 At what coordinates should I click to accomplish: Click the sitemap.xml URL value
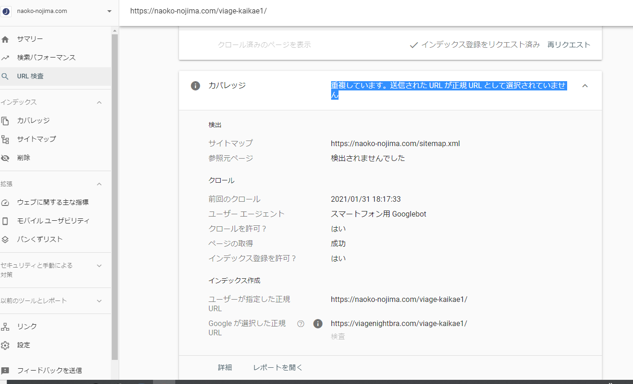click(396, 143)
